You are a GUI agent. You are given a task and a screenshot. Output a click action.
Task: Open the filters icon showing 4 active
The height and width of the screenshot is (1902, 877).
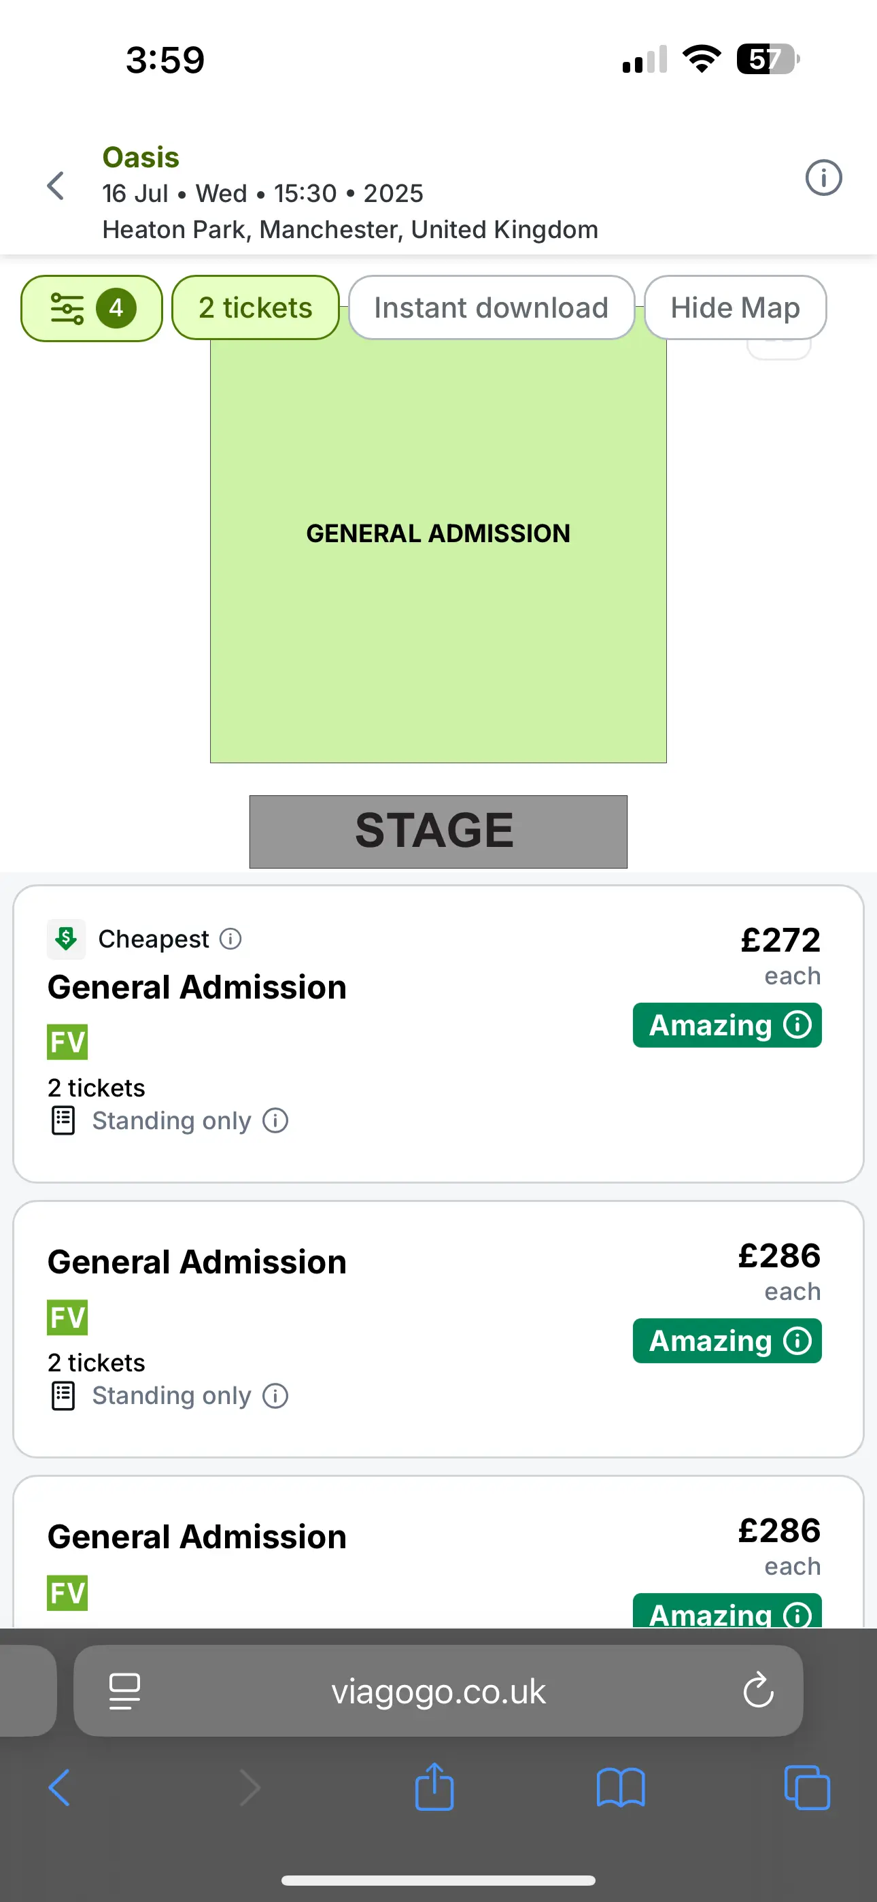point(92,308)
